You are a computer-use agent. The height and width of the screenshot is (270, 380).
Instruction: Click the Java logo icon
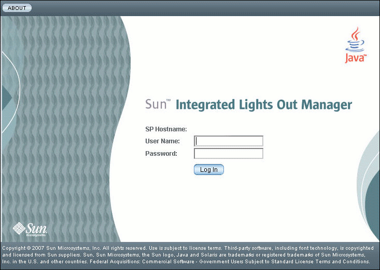[x=355, y=45]
